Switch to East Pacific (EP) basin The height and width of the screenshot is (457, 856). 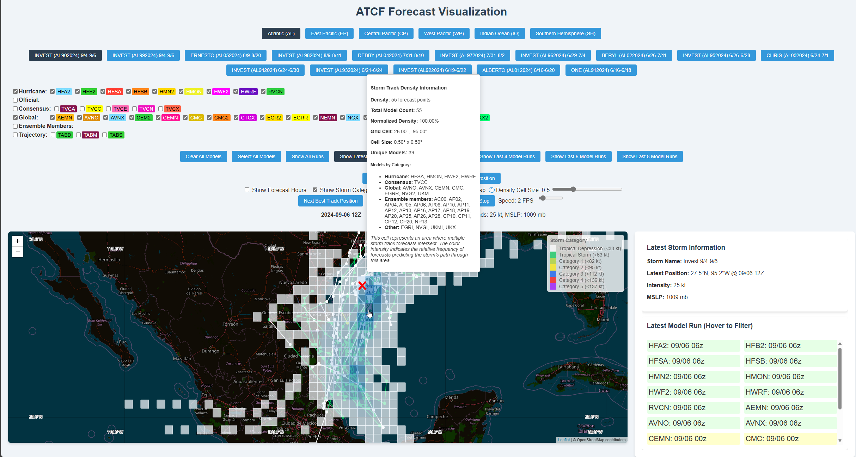pyautogui.click(x=329, y=33)
